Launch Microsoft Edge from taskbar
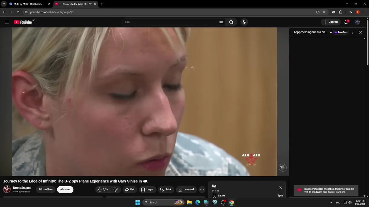 198,202
